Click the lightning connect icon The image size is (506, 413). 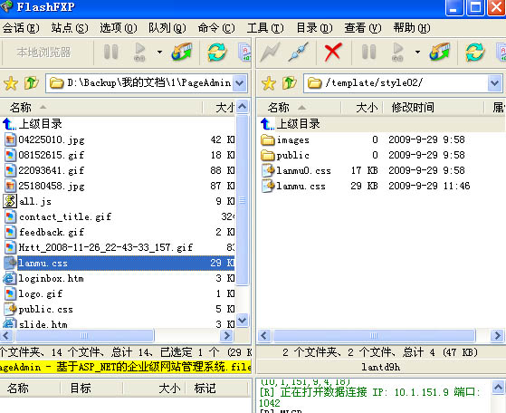coord(270,52)
